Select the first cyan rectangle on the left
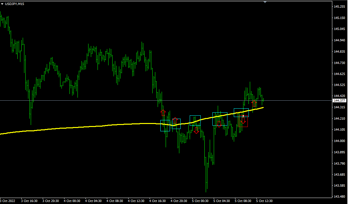The width and height of the screenshot is (348, 204). pyautogui.click(x=165, y=126)
